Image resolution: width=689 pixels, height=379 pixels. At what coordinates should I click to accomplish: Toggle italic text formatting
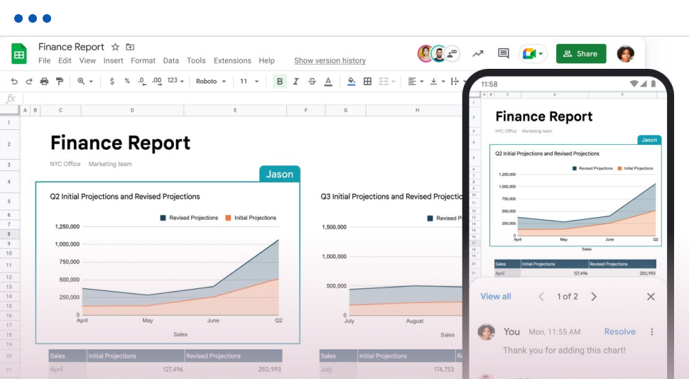click(x=296, y=82)
